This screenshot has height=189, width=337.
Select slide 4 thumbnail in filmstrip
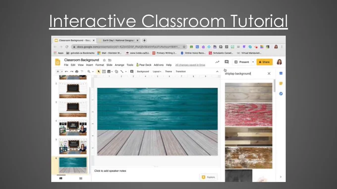[73, 128]
